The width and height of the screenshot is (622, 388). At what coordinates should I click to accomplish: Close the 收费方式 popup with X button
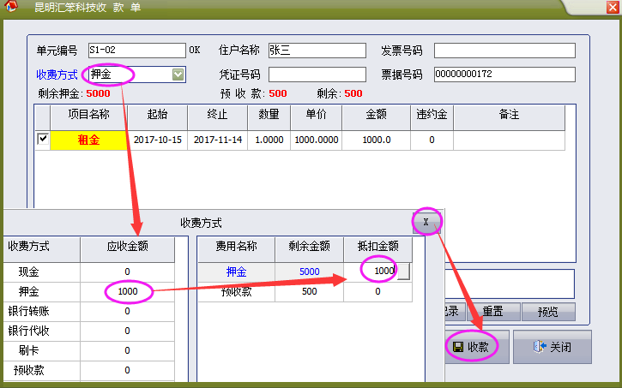[x=426, y=222]
